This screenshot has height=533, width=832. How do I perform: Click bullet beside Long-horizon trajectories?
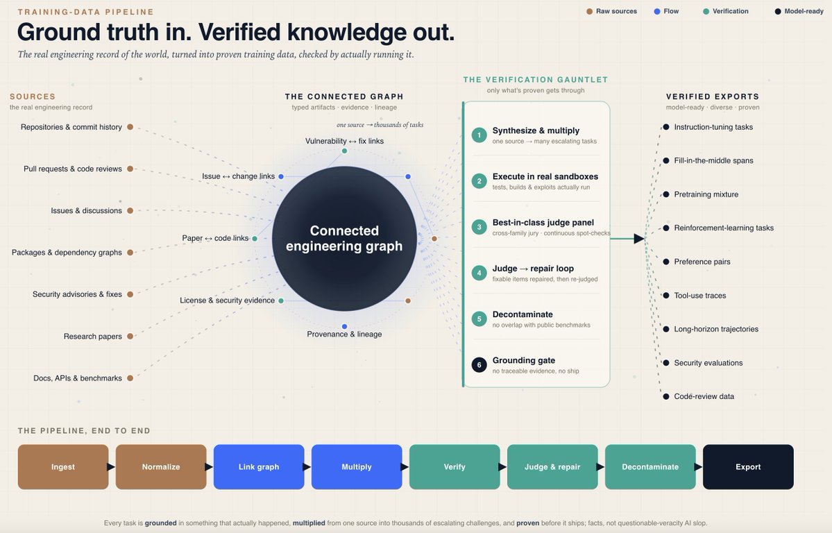[666, 329]
